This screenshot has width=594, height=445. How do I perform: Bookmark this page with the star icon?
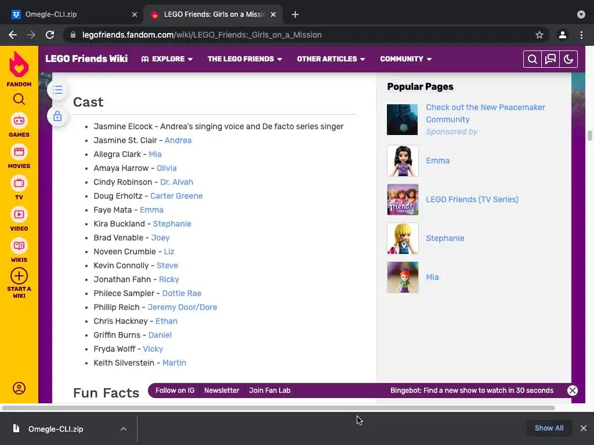(539, 35)
